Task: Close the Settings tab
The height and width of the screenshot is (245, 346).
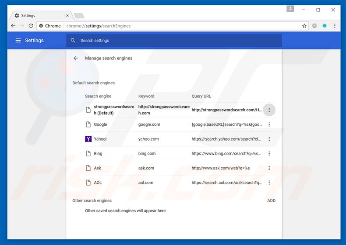Action: pos(67,16)
